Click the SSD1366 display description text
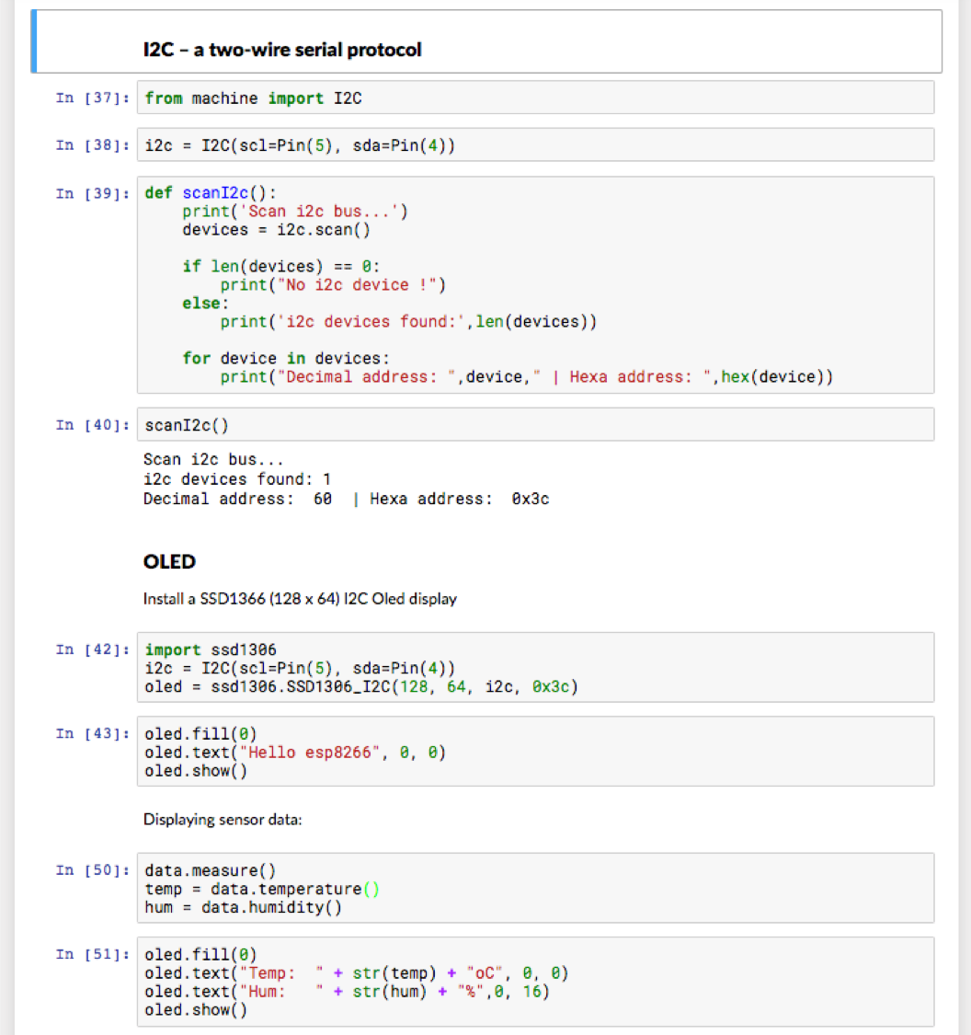971x1035 pixels. point(300,598)
